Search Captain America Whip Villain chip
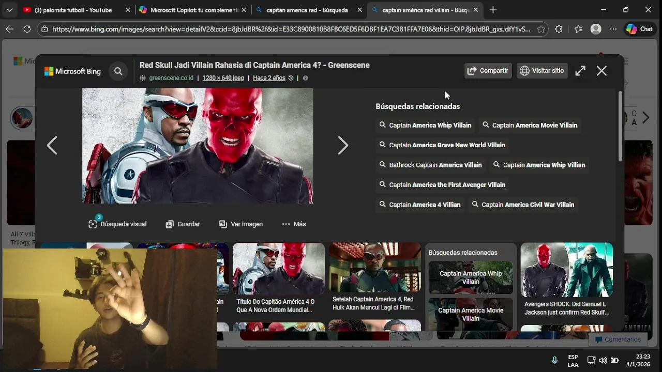Screen dimensions: 662x372 click(x=425, y=125)
